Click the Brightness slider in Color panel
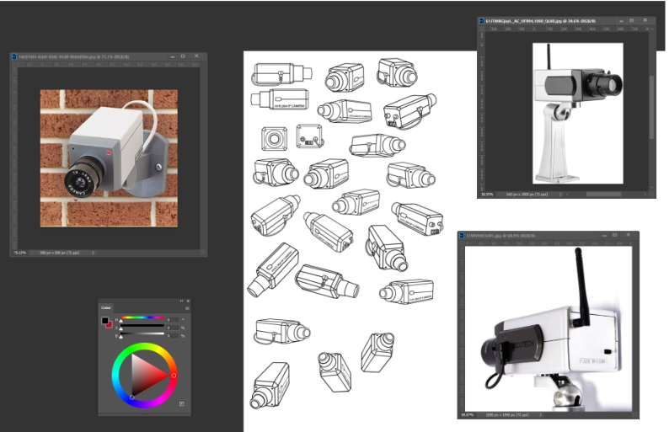Viewport: 669px width, 432px height. tap(142, 334)
